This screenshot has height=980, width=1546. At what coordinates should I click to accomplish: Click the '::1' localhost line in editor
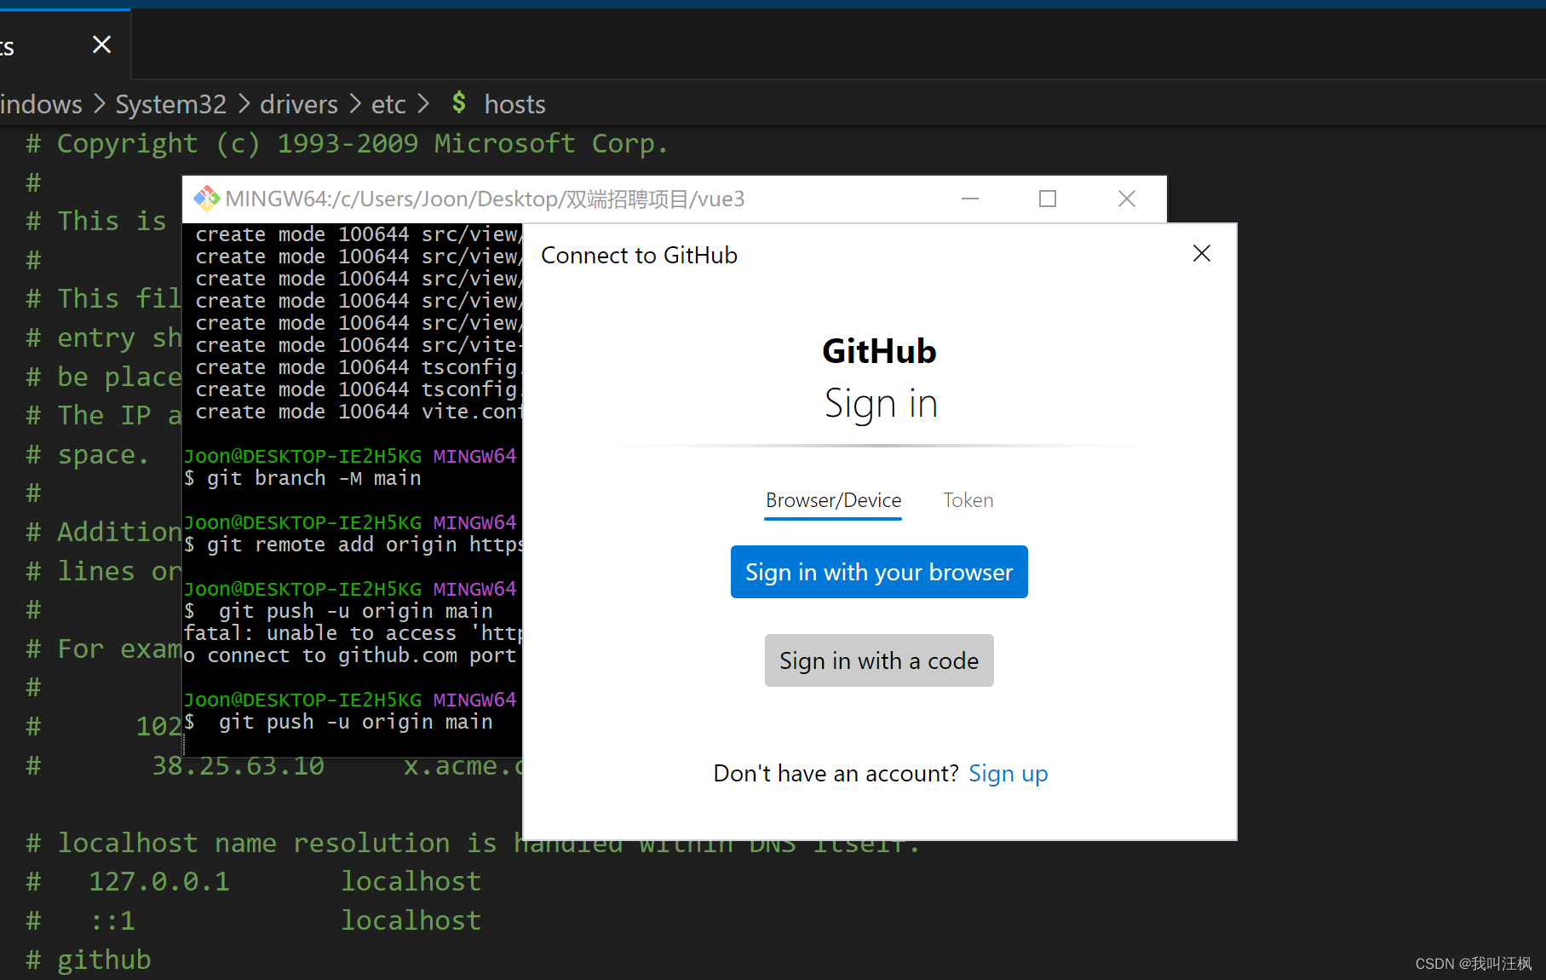[x=254, y=920]
